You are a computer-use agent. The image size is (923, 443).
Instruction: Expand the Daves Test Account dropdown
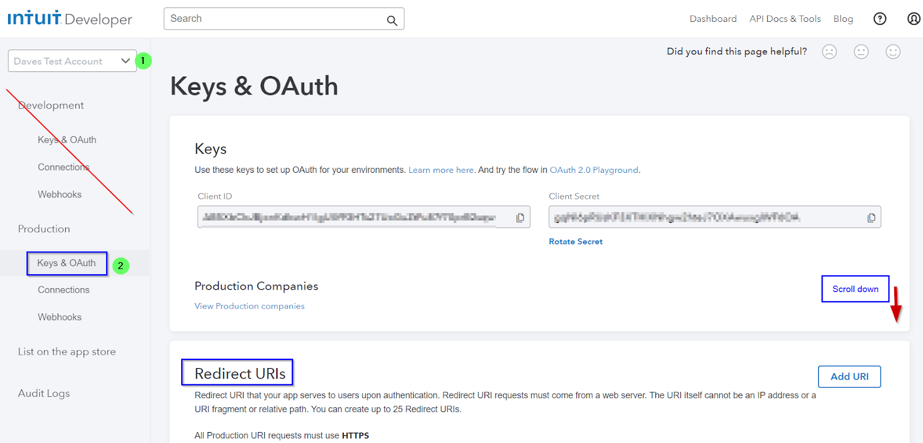[x=72, y=61]
